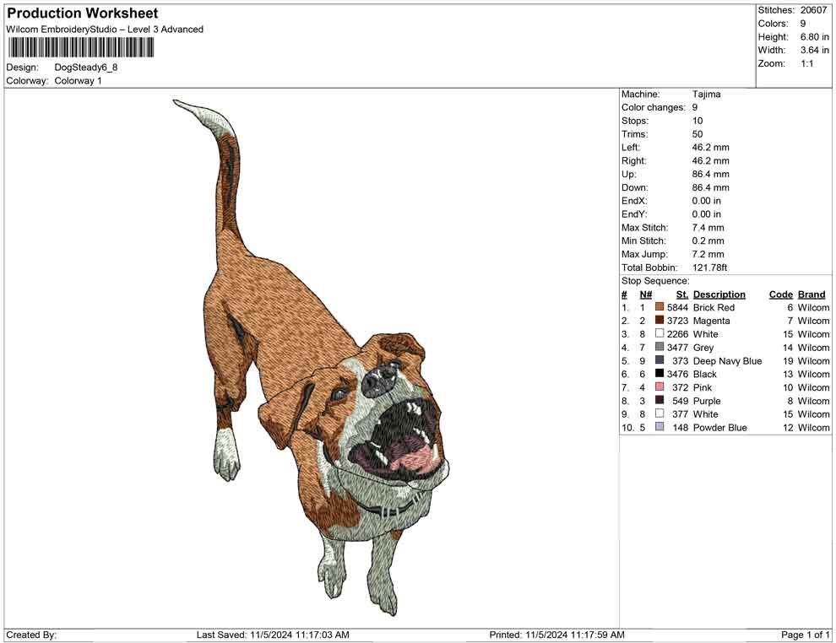This screenshot has width=836, height=643.
Task: Click the 'Magenta' description text
Action: pyautogui.click(x=711, y=321)
